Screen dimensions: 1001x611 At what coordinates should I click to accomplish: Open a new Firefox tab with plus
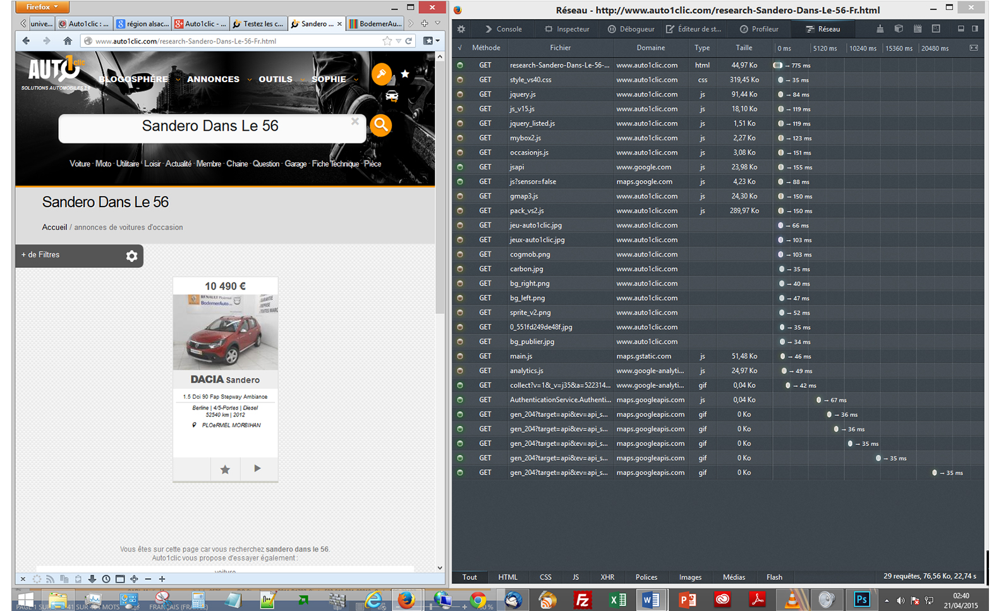tap(425, 24)
